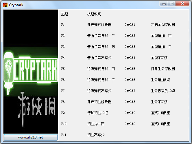The height and width of the screenshot is (144, 192).
Task: Click the text 普通子弹增加一千
Action: tap(101, 36)
